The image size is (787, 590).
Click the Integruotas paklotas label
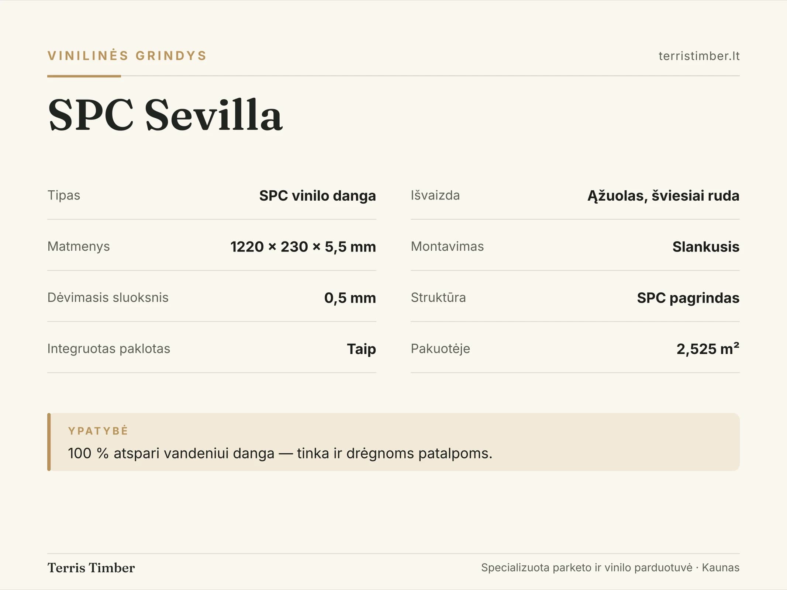(109, 349)
